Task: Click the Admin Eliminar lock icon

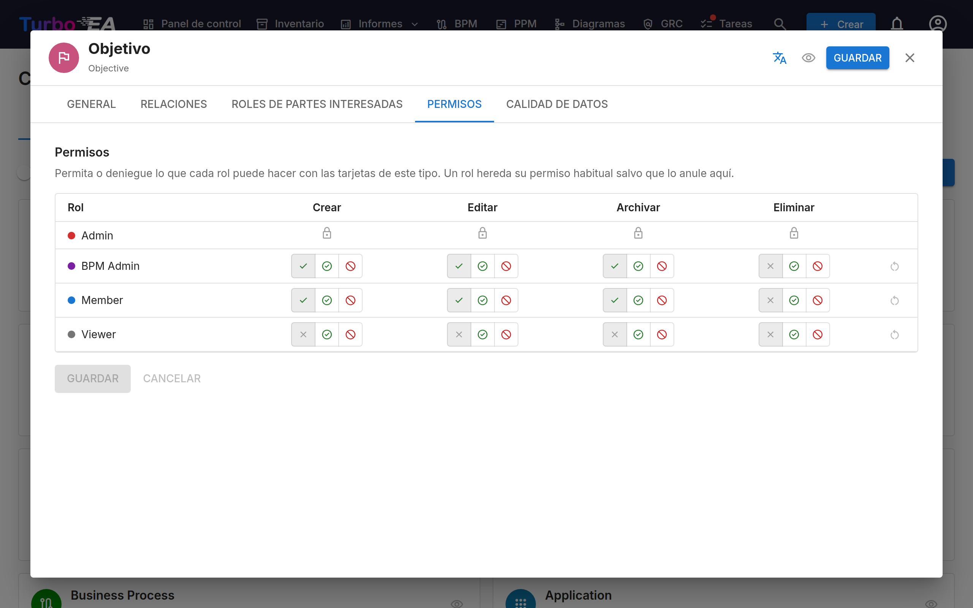Action: 794,233
